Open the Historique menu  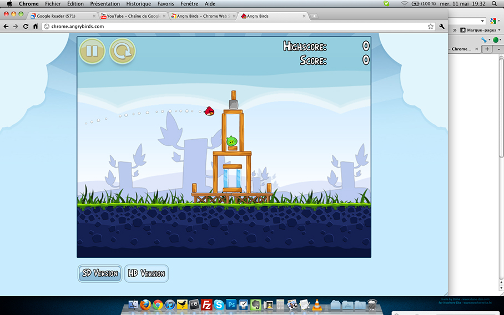138,4
